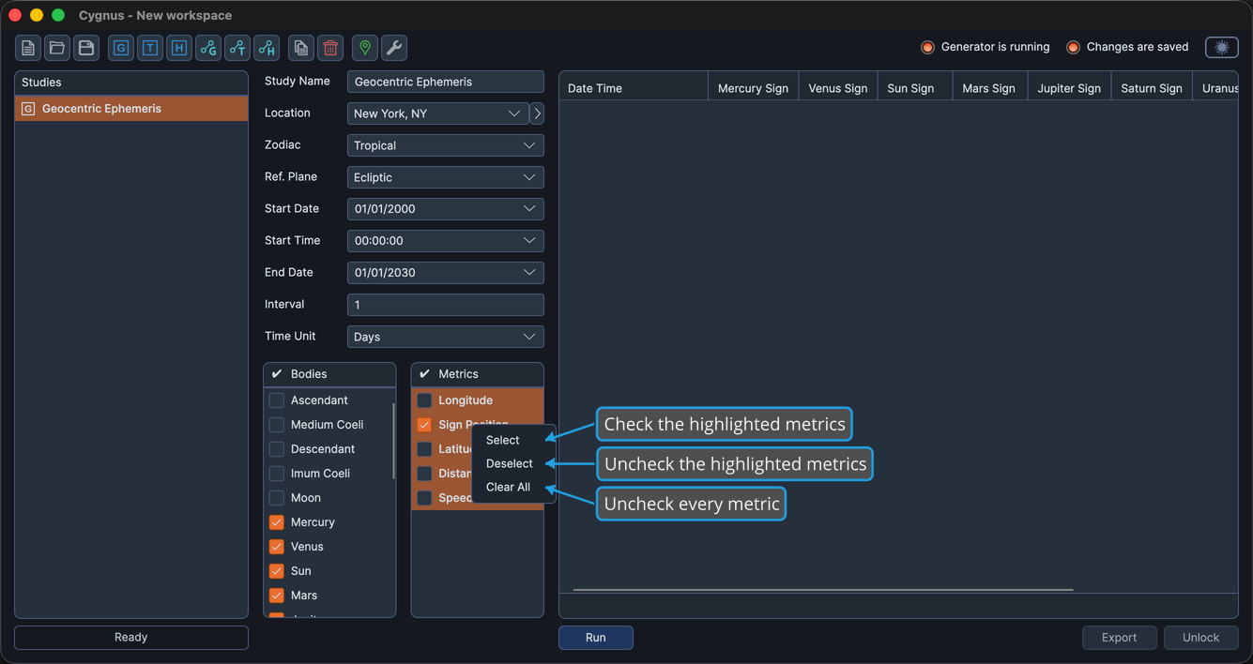Click the Interval input field
The image size is (1253, 664).
(446, 305)
